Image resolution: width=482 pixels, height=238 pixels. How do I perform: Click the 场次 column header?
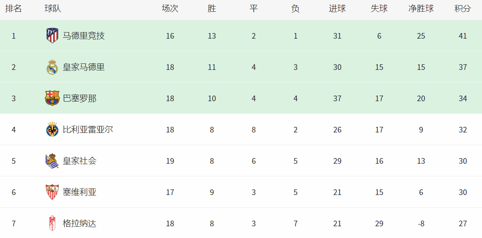tap(170, 9)
